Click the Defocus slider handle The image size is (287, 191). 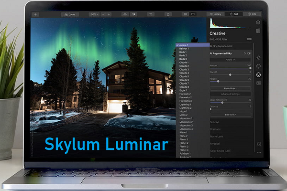210,109
